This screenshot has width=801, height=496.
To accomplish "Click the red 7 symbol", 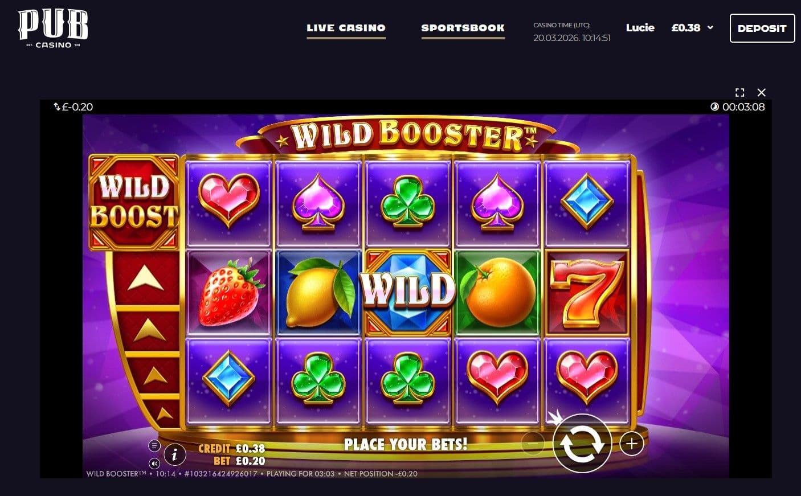I will coord(587,291).
